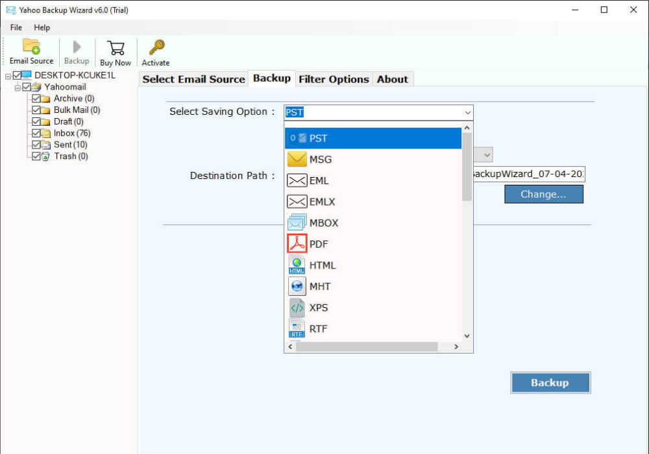This screenshot has height=454, width=649.
Task: Collapse the Yahoomail tree node
Action: point(18,88)
